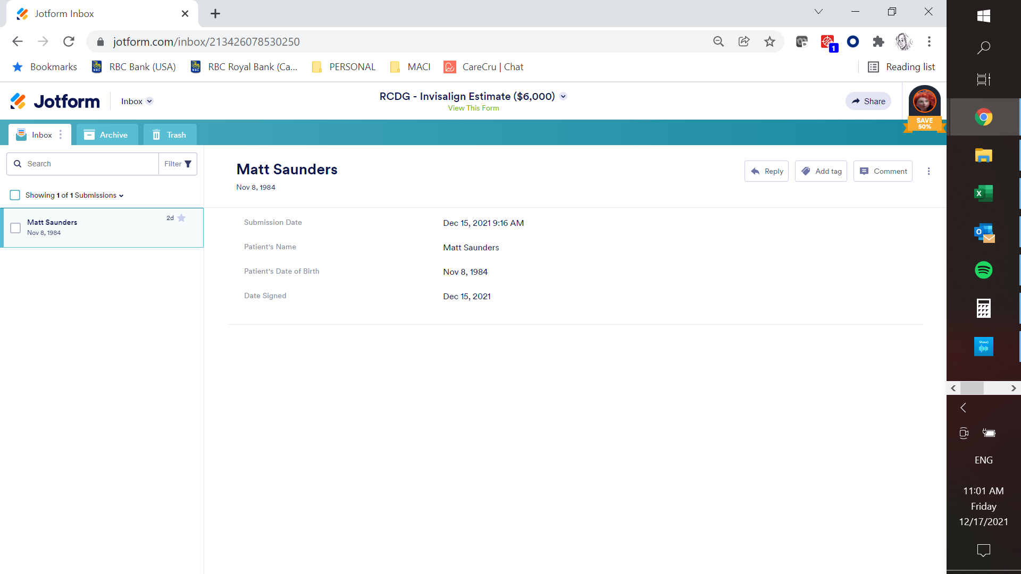Check the Matt Saunders submission checkbox
Viewport: 1021px width, 574px height.
point(15,228)
